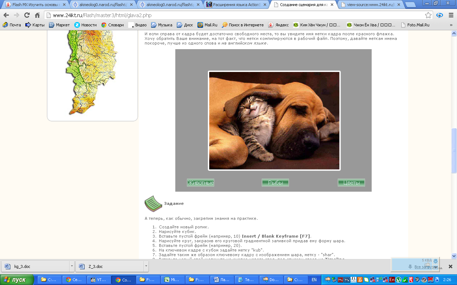Close the downloads bar with the X

(451, 266)
